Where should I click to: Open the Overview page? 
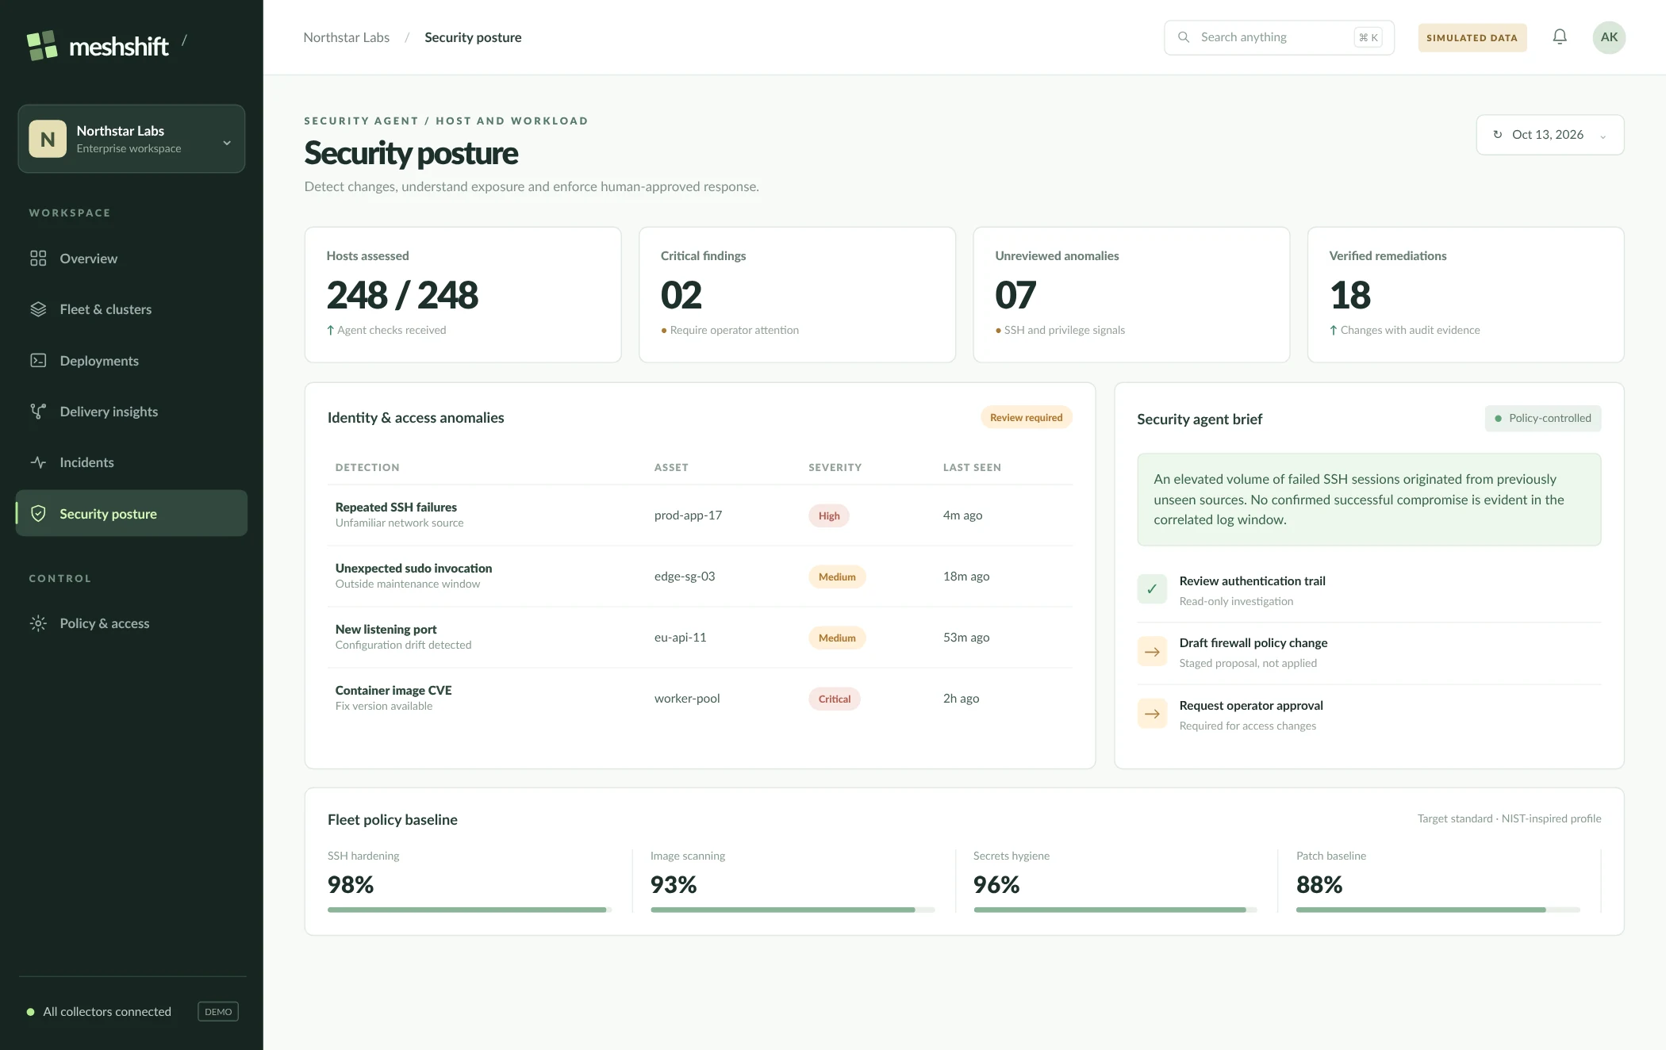132,259
